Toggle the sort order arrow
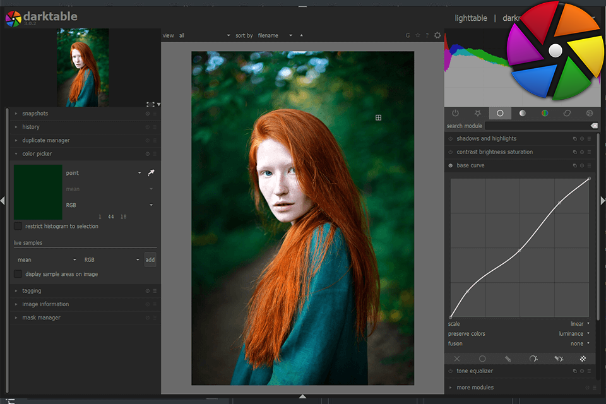The width and height of the screenshot is (606, 404). pos(302,35)
